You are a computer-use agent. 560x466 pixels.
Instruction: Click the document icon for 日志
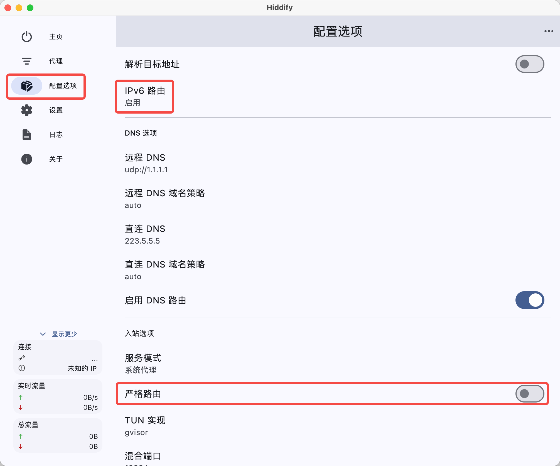point(27,135)
